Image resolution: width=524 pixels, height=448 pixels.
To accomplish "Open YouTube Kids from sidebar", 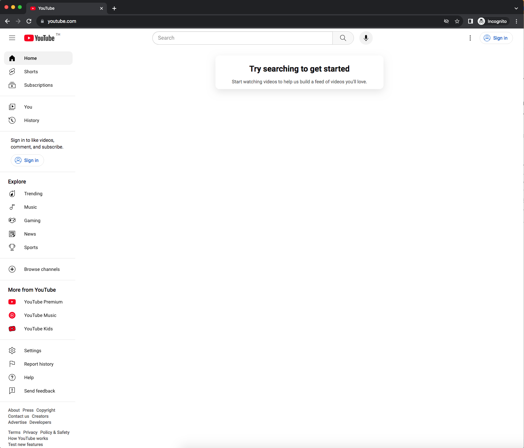I will coord(38,329).
